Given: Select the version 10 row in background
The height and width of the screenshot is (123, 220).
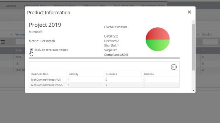Looking at the screenshot, I should [x=17, y=64].
